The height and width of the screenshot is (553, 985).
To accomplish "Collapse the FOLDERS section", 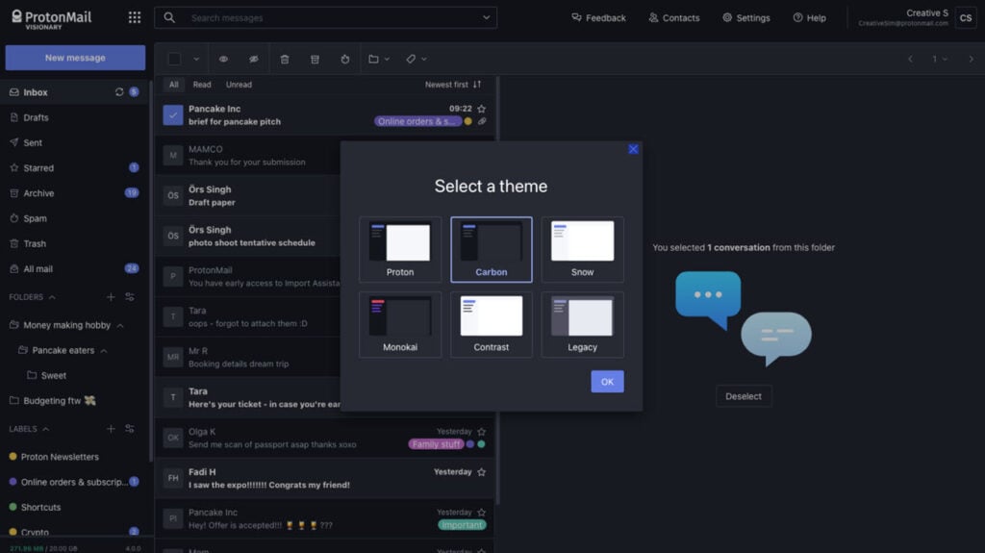I will click(x=52, y=297).
